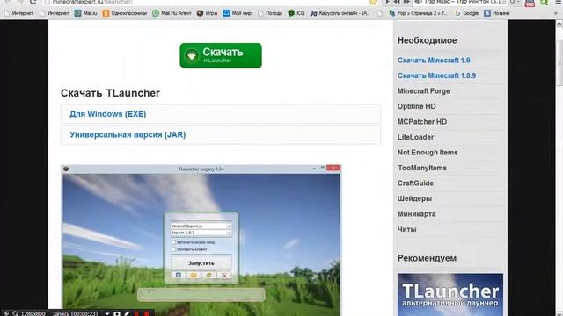Image resolution: width=563 pixels, height=316 pixels.
Task: Open the Универсальная версия (JAR) link
Action: 128,135
